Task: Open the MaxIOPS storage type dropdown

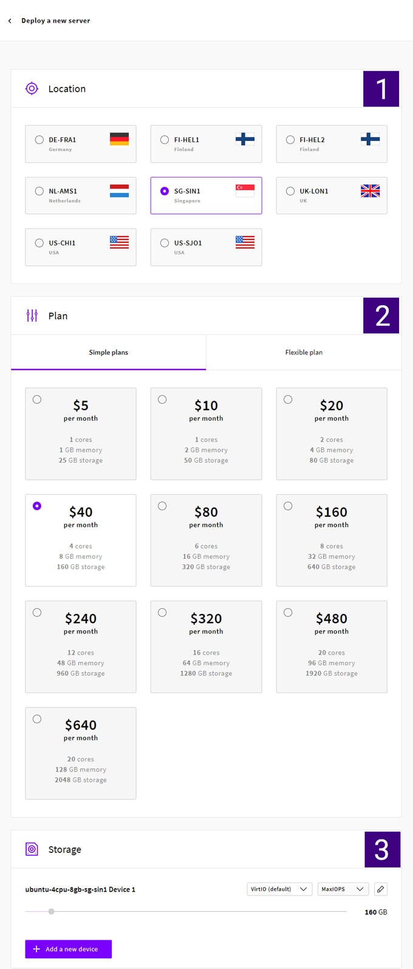Action: click(343, 889)
